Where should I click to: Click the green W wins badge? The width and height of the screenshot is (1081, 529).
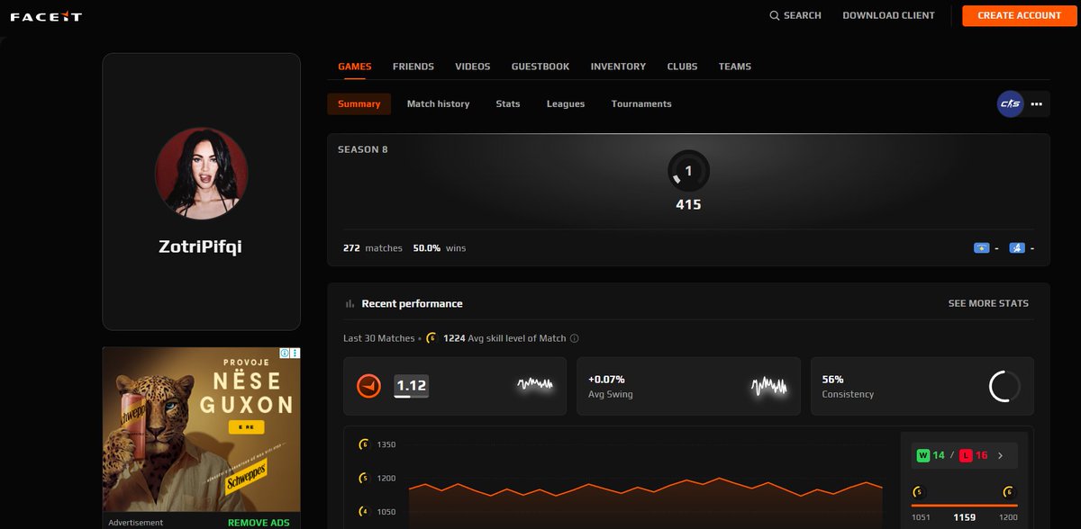(923, 455)
